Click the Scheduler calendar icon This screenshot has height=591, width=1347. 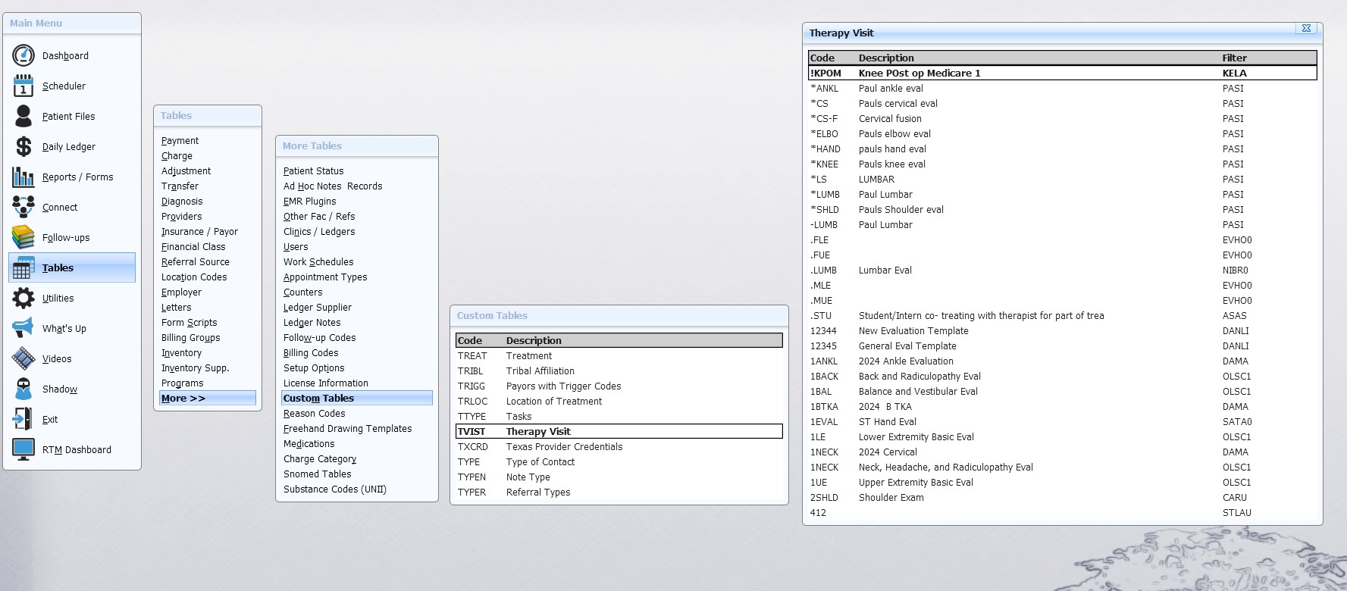click(23, 86)
